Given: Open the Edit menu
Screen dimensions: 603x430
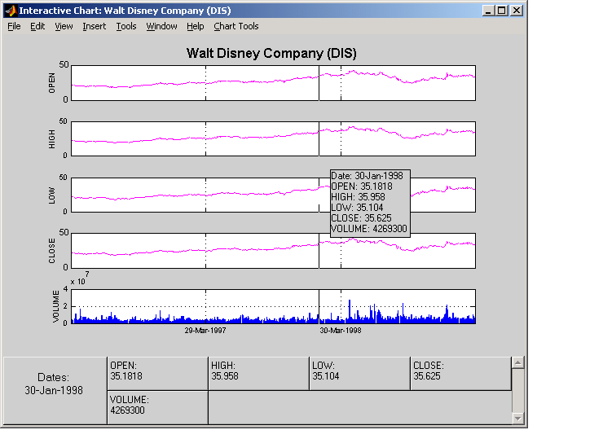Looking at the screenshot, I should 37,26.
